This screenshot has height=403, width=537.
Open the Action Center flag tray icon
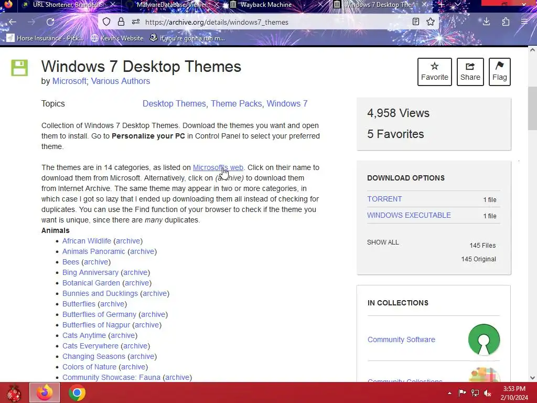click(x=463, y=393)
